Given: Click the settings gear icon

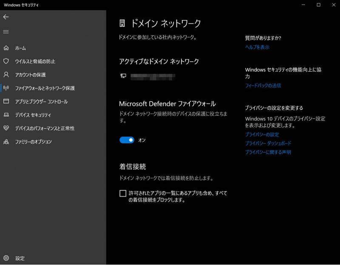Looking at the screenshot, I should click(6, 258).
